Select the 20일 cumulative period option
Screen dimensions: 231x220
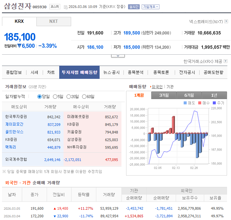click(69, 97)
